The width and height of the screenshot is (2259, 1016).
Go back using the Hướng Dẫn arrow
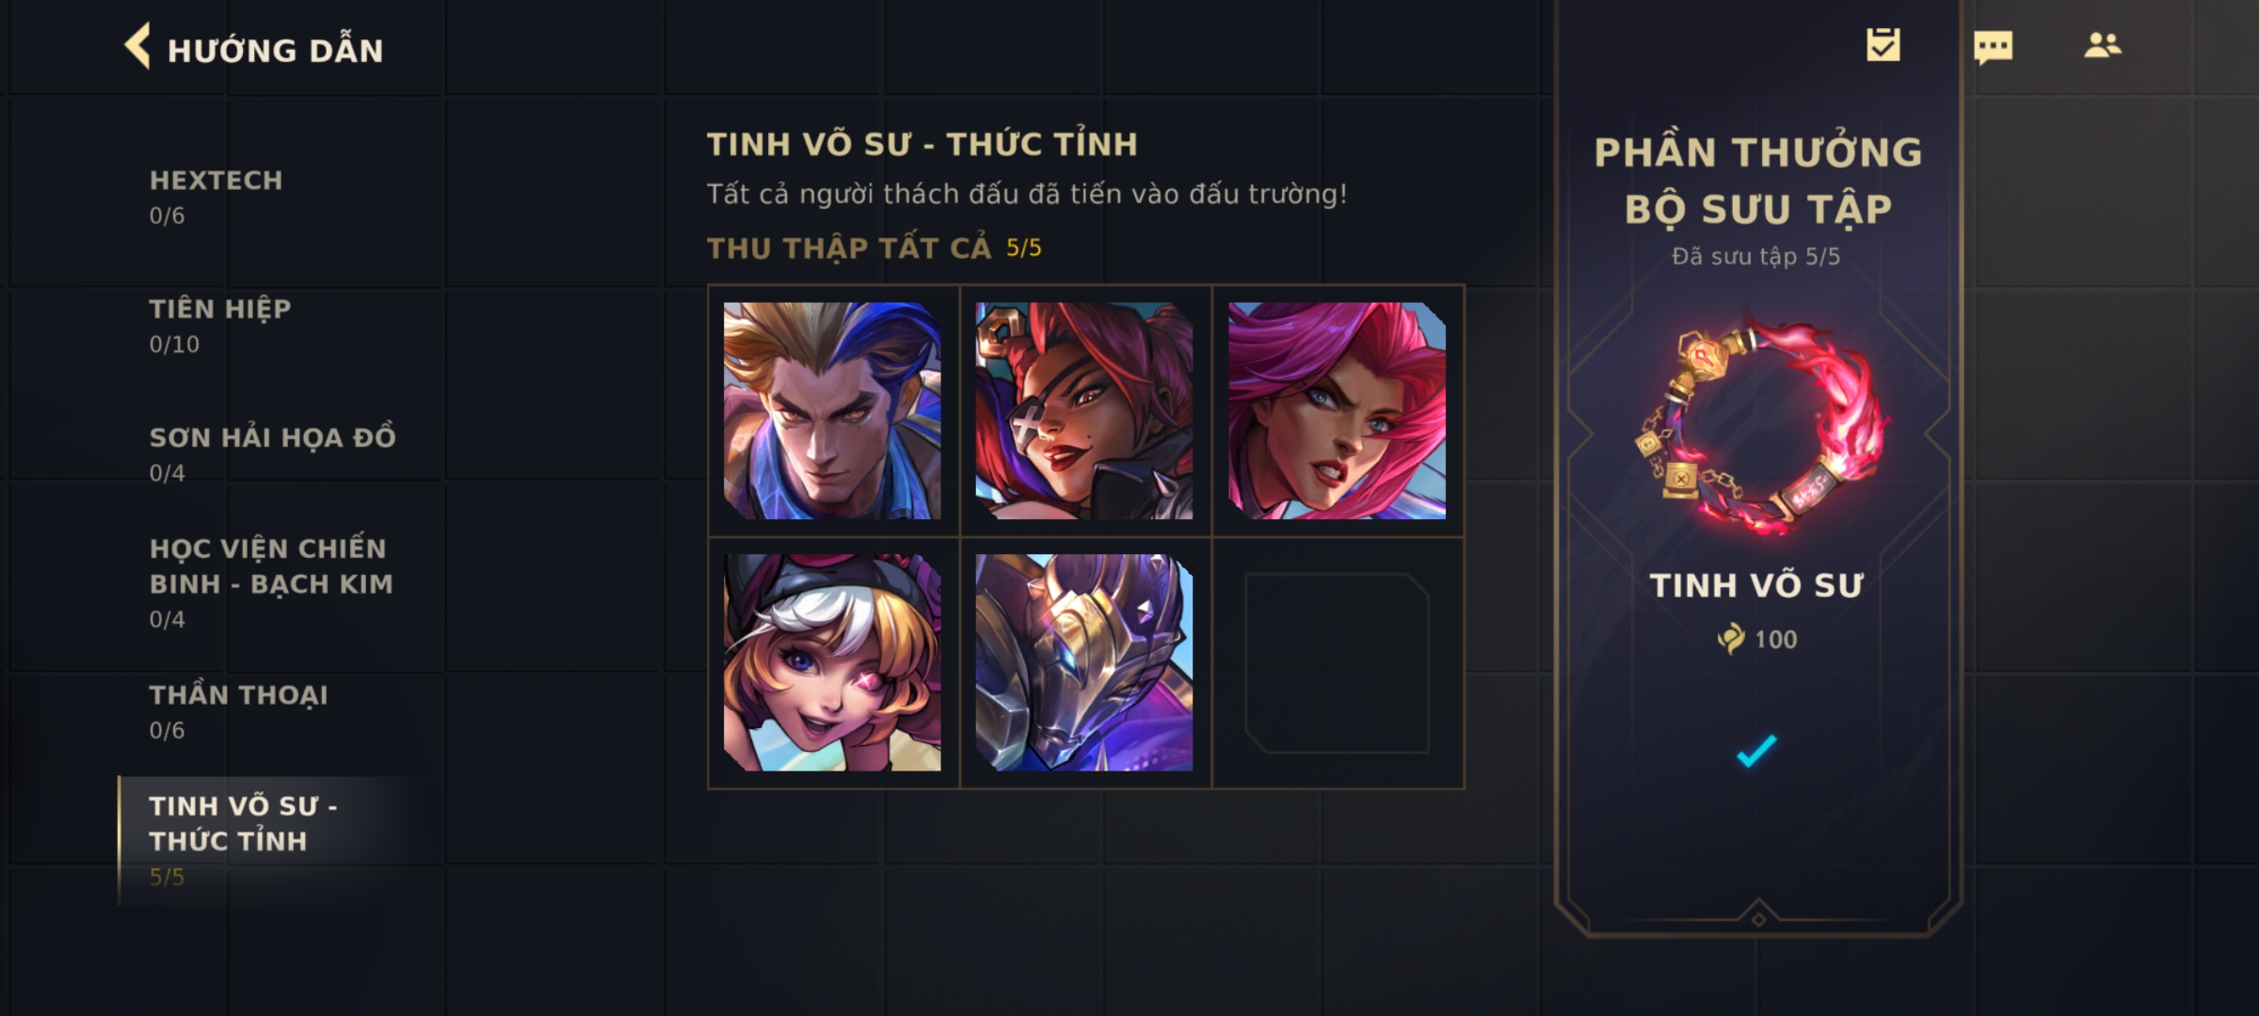click(138, 46)
